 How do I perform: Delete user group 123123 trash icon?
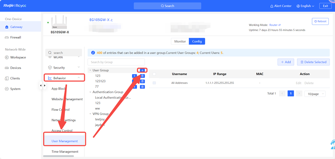click(142, 81)
